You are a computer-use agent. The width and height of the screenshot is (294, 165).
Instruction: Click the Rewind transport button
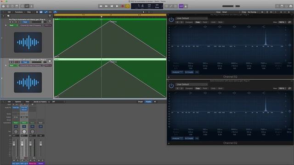101,6
